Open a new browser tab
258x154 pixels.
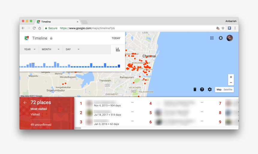(x=84, y=22)
